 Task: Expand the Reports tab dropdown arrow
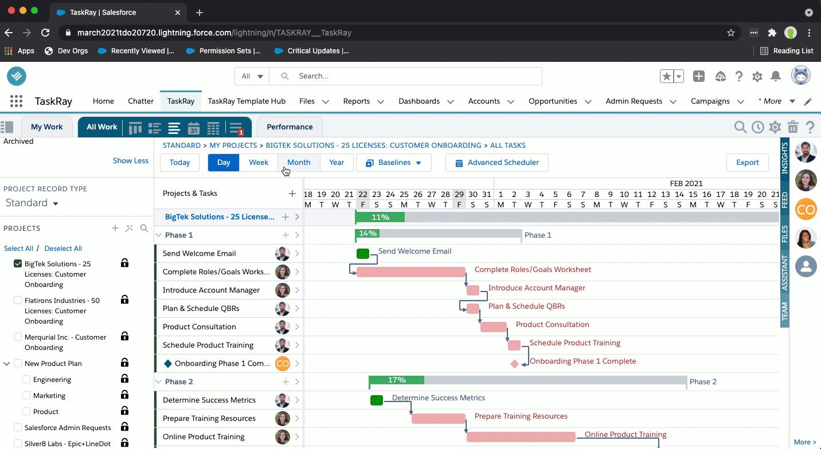(x=381, y=101)
